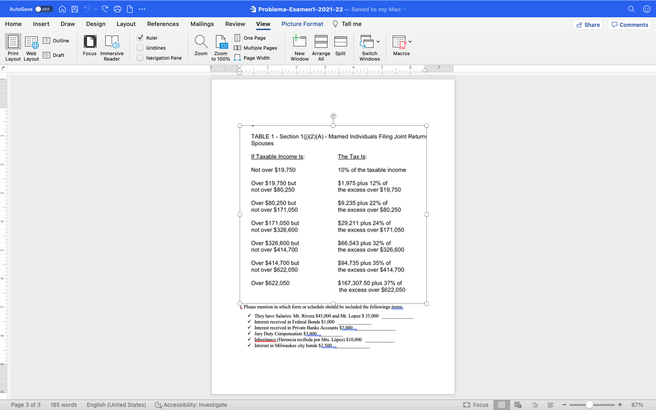Split the document window
Image resolution: width=656 pixels, height=410 pixels.
[x=340, y=46]
